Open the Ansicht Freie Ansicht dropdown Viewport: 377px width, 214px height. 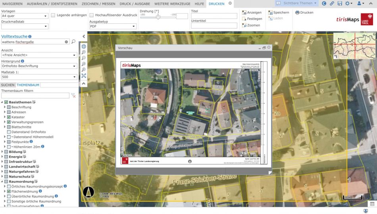click(x=39, y=55)
